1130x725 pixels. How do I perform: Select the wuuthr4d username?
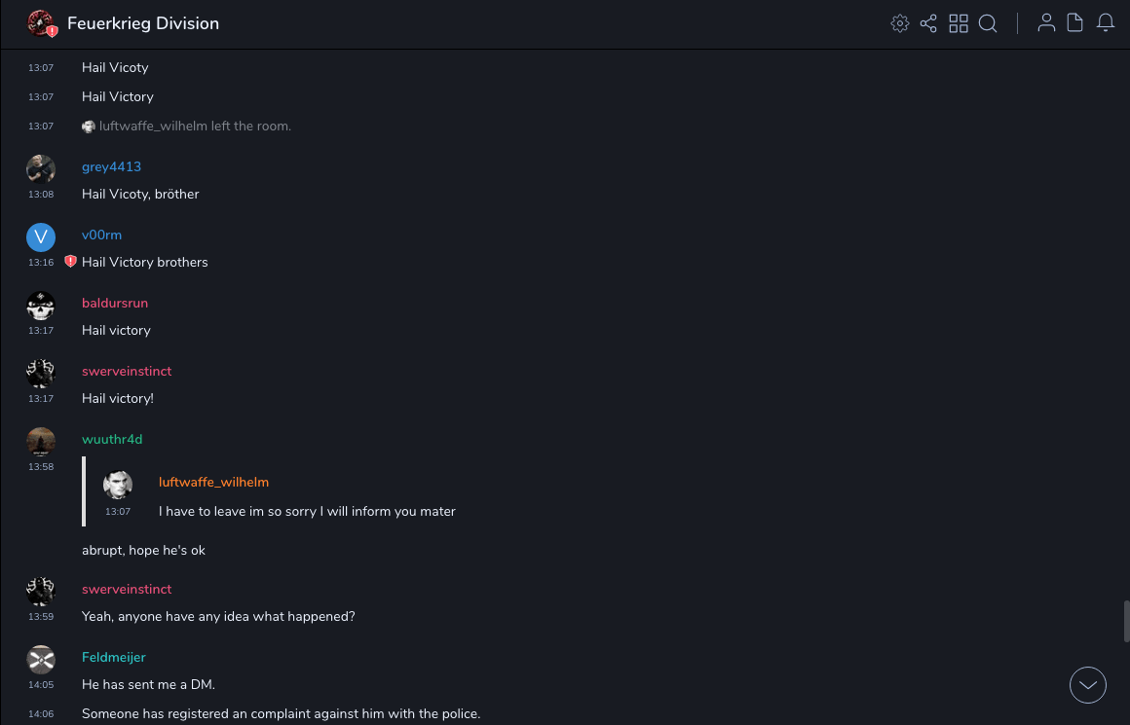pos(112,439)
